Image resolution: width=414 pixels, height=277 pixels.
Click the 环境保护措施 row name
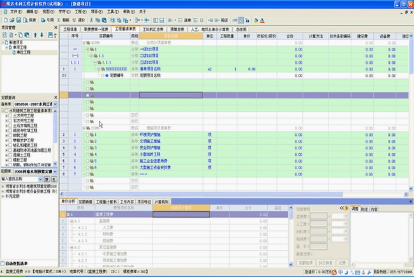click(x=151, y=135)
